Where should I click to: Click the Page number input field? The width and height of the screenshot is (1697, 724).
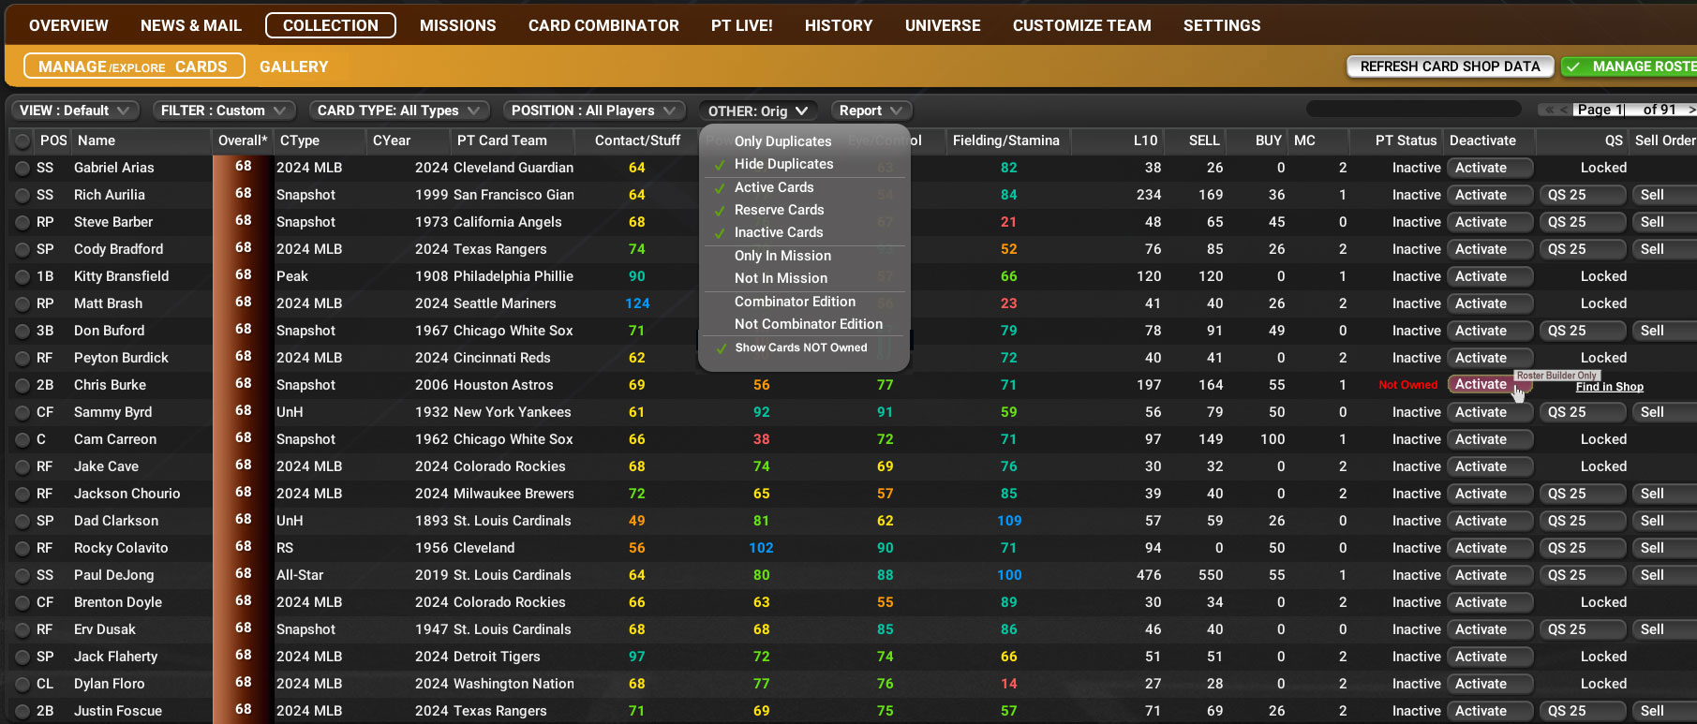(1602, 111)
